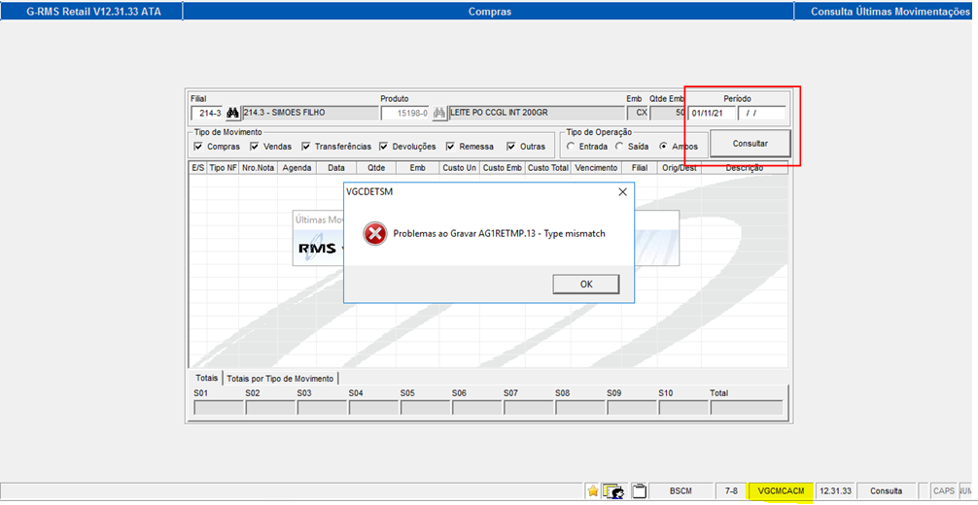The width and height of the screenshot is (978, 505).
Task: Click the star favorites icon in status bar
Action: pos(593,490)
